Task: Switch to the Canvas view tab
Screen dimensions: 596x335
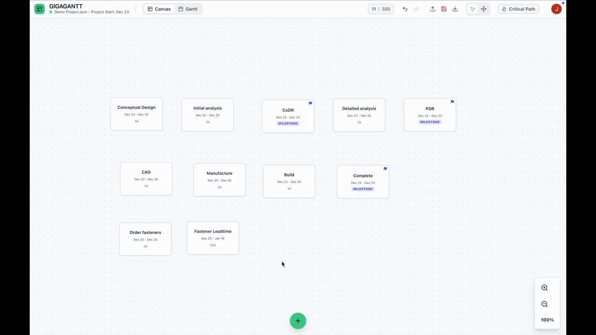Action: (x=159, y=9)
